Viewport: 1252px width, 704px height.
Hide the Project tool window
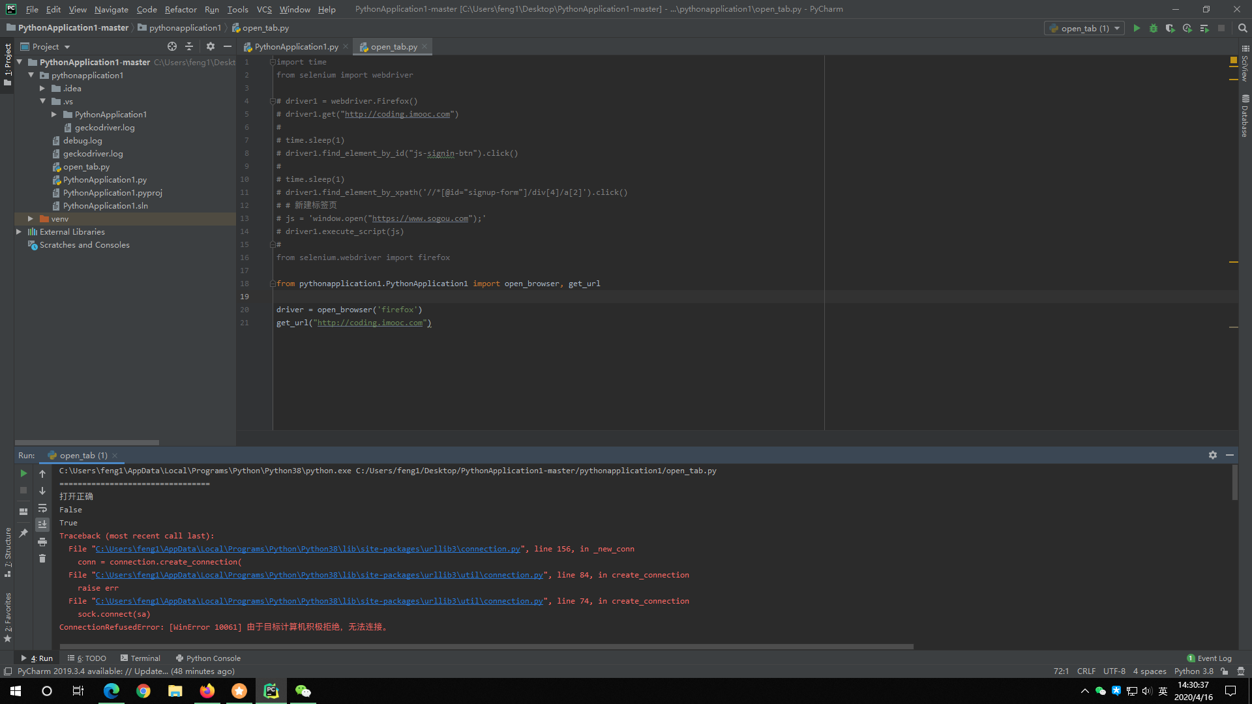[228, 46]
